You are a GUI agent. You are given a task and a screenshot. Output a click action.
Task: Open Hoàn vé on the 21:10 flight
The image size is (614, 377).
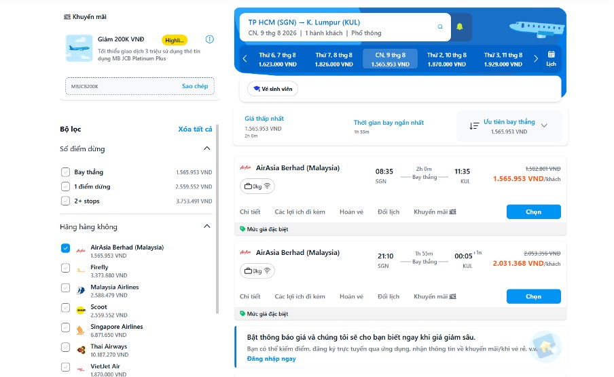pyautogui.click(x=351, y=296)
